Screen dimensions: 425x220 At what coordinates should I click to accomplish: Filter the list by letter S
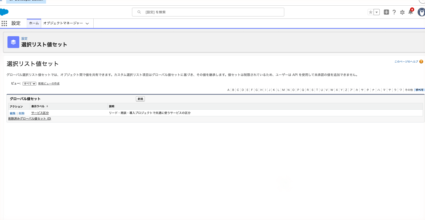(312, 90)
